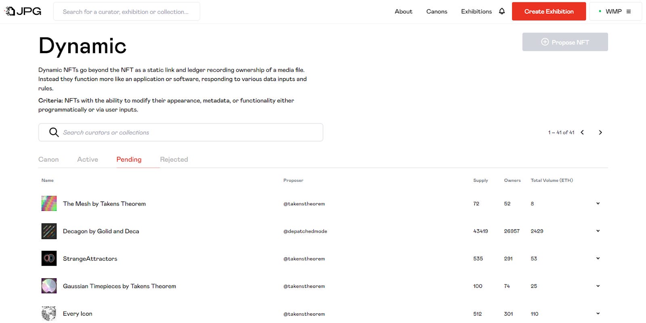Expand the StrangeAttractors row details
The image size is (646, 323).
[x=598, y=258]
